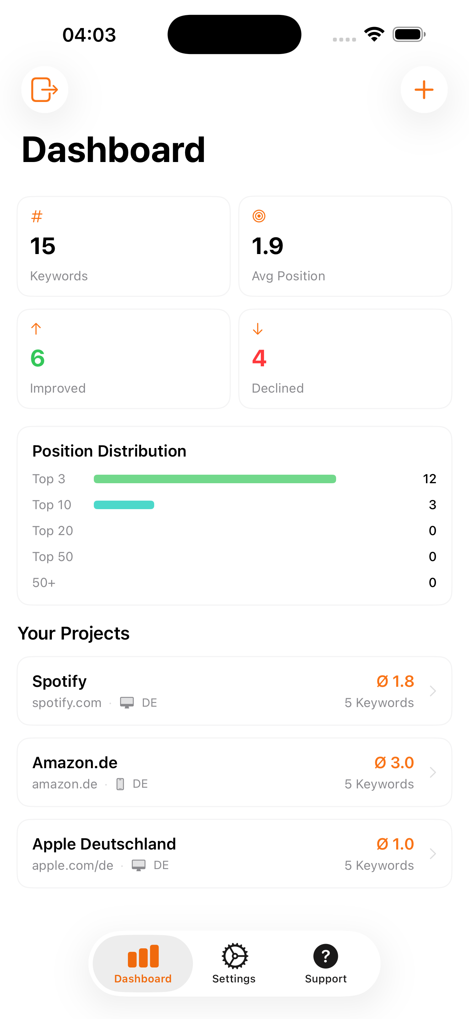Open the Apple Deutschland project card
This screenshot has height=1019, width=469.
[198, 853]
